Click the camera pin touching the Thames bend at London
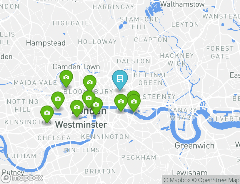Image resolution: width=240 pixels, height=184 pixels. (x=96, y=105)
